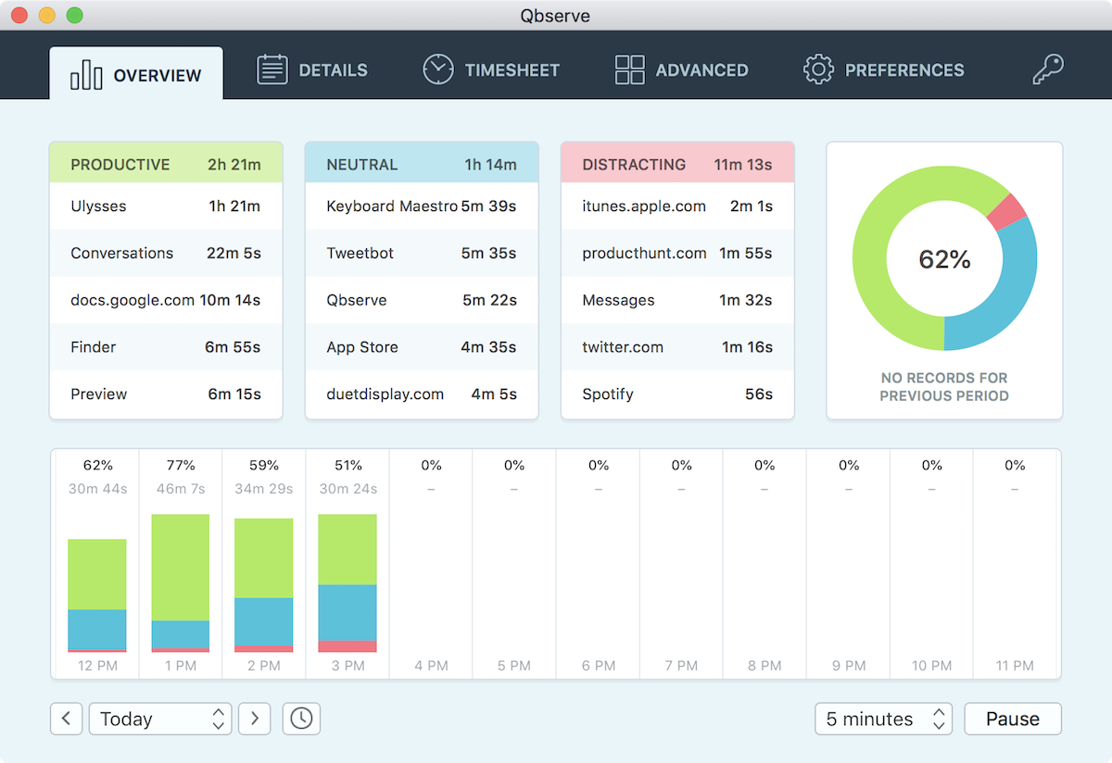This screenshot has width=1112, height=763.
Task: Select the Timesheet clock icon
Action: 437,69
